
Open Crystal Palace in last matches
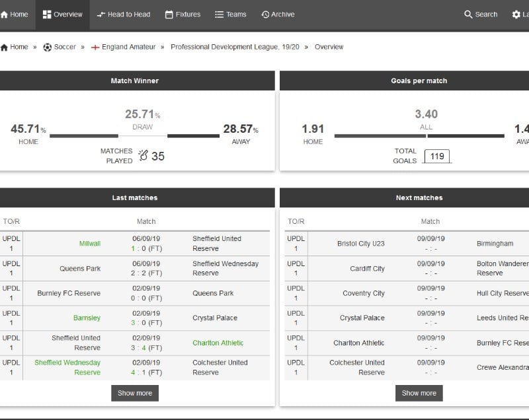[215, 318]
